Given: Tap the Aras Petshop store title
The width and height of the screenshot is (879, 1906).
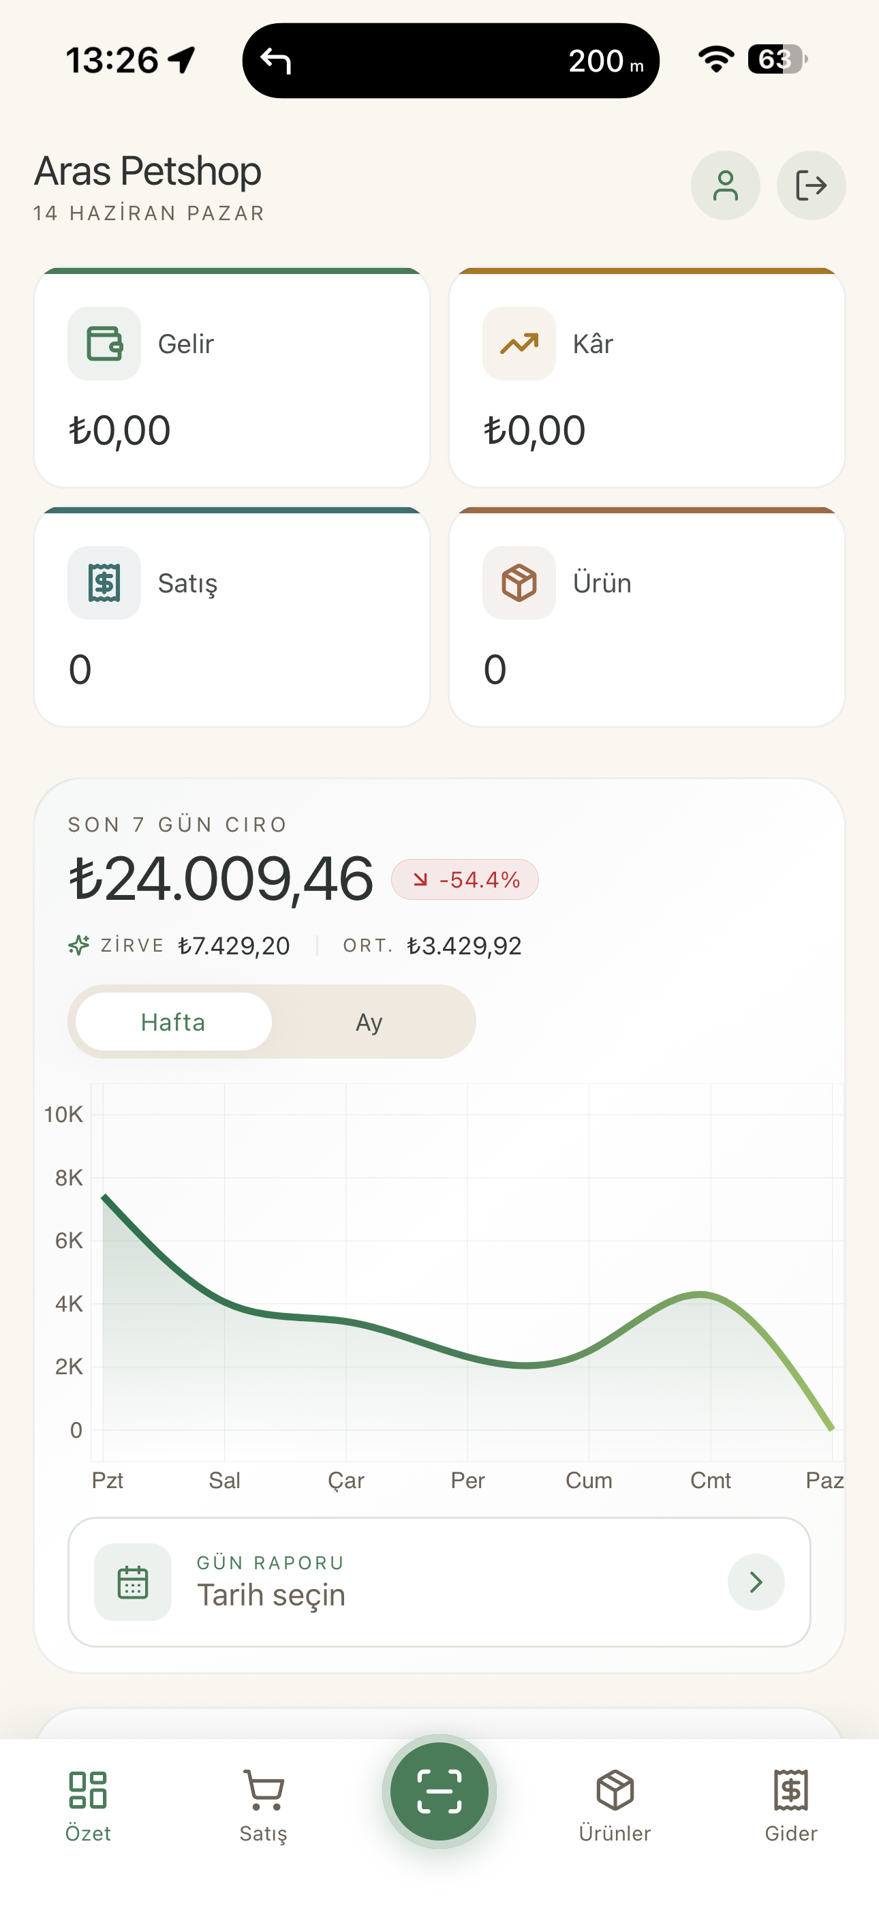Looking at the screenshot, I should (x=148, y=172).
